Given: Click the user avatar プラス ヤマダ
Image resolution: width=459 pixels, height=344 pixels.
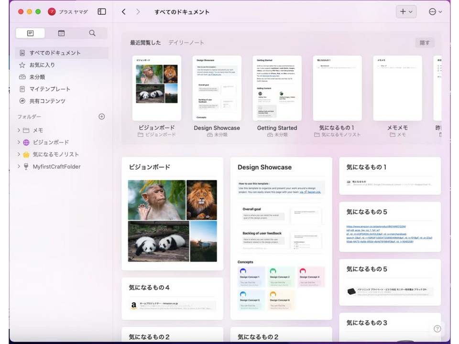Looking at the screenshot, I should [x=68, y=11].
